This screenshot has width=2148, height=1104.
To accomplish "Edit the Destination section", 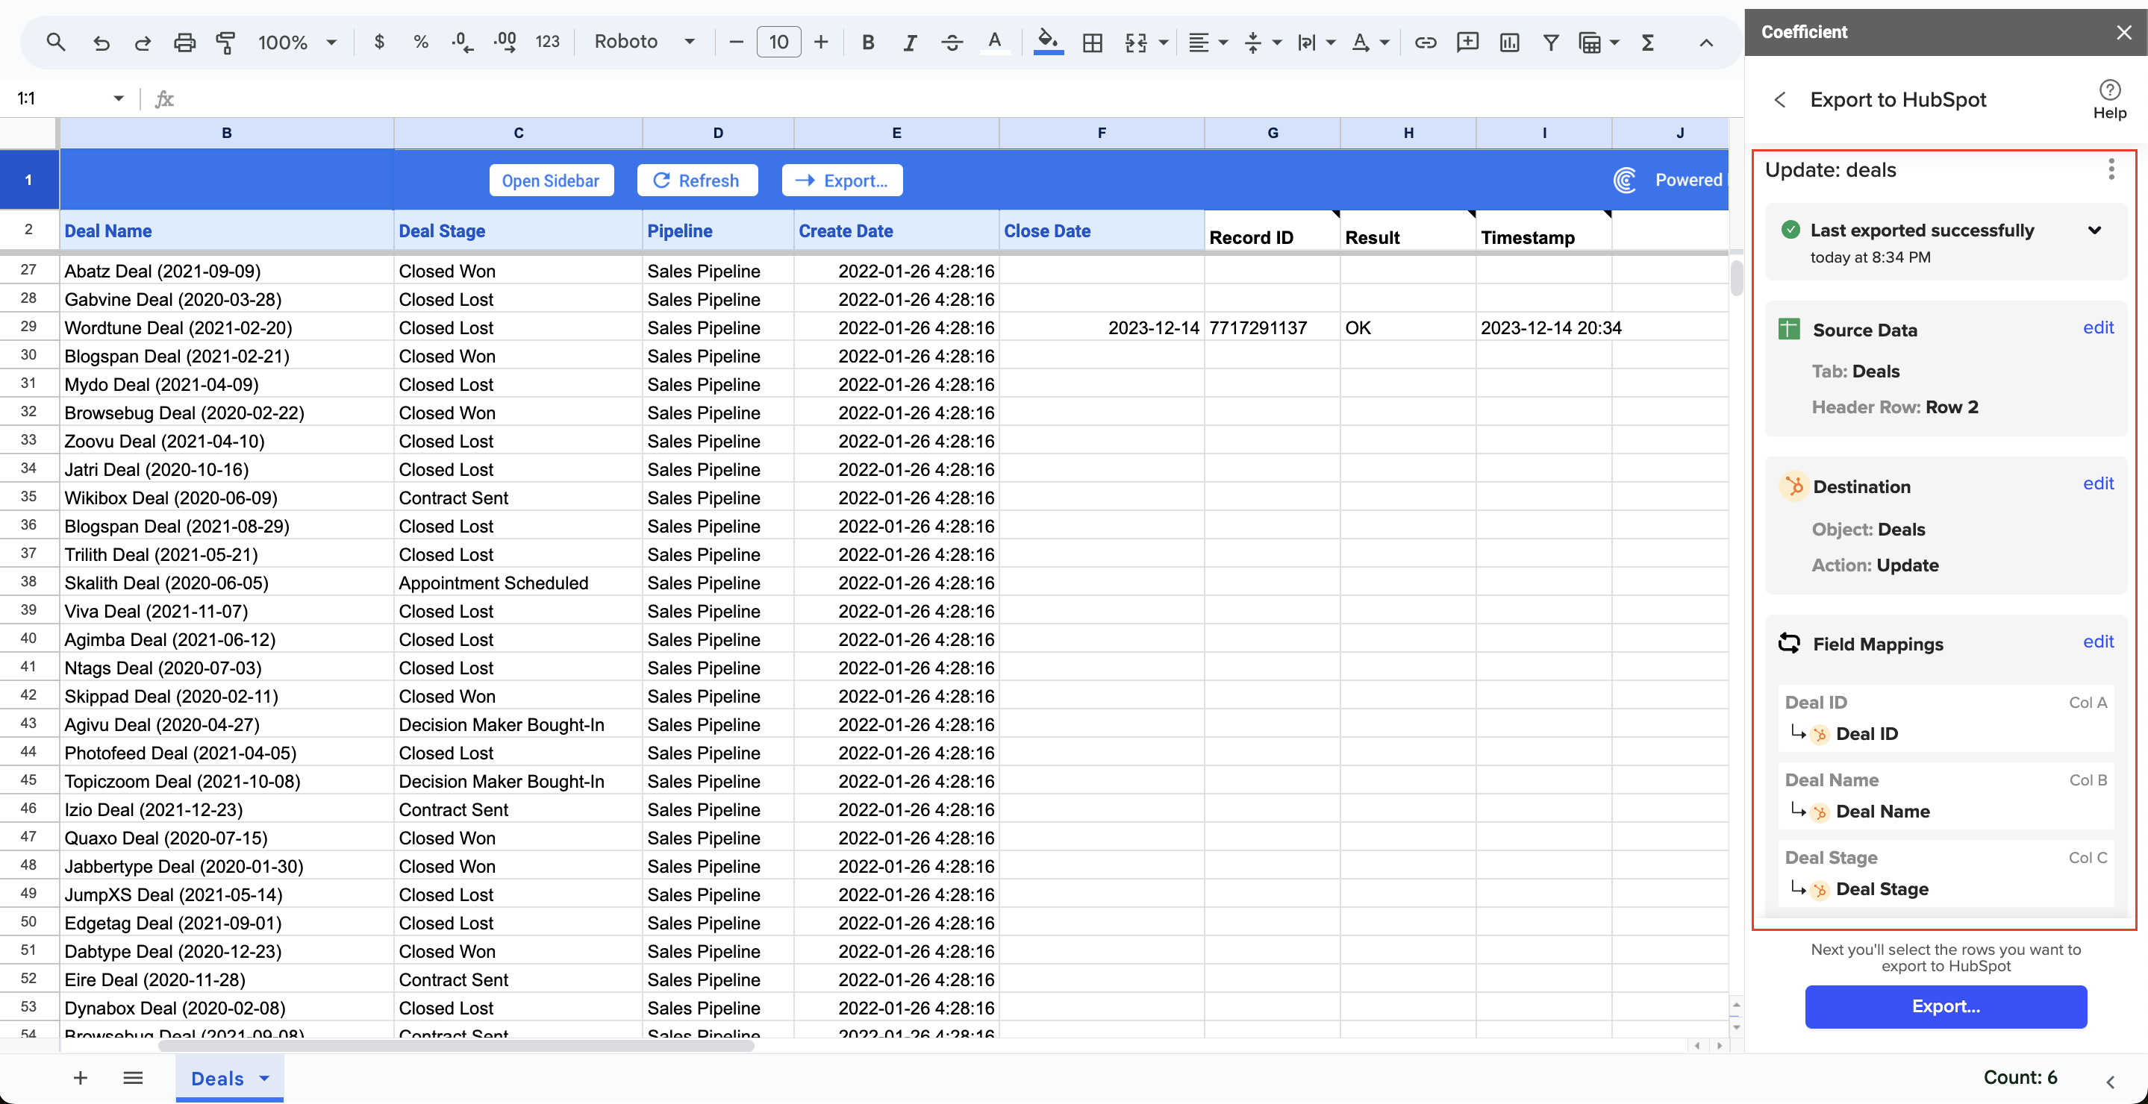I will coord(2098,483).
